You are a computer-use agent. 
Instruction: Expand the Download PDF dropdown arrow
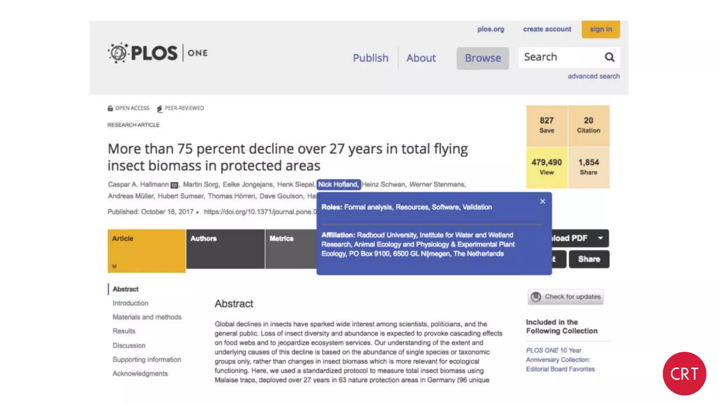[600, 238]
